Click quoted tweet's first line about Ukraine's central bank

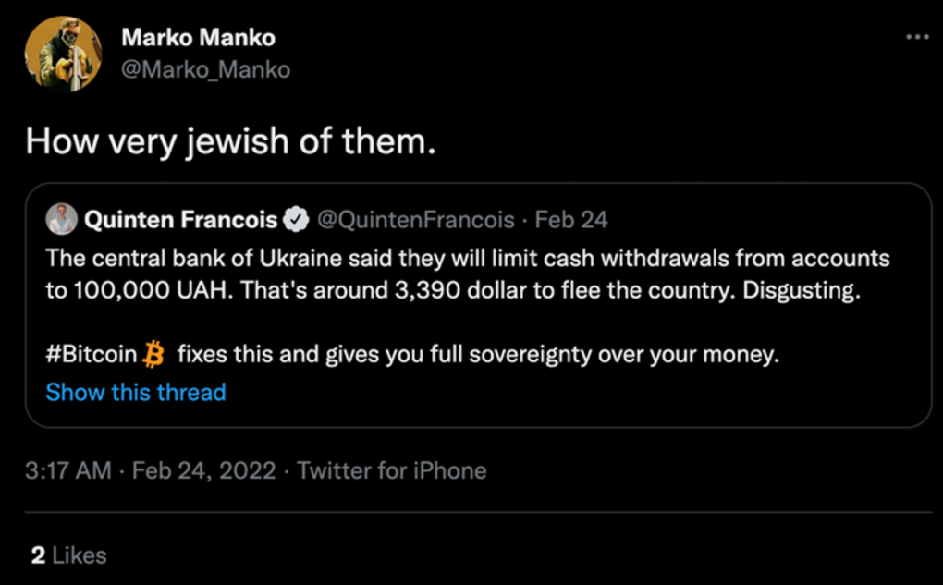(x=467, y=258)
